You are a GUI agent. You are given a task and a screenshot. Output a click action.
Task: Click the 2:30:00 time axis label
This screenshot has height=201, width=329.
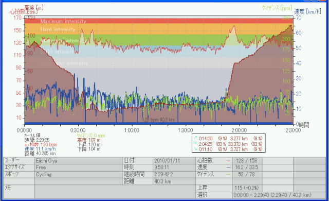[293, 130]
